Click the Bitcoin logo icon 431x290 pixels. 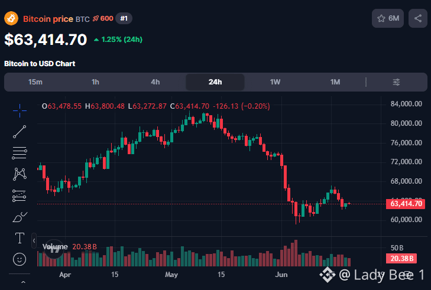click(11, 18)
